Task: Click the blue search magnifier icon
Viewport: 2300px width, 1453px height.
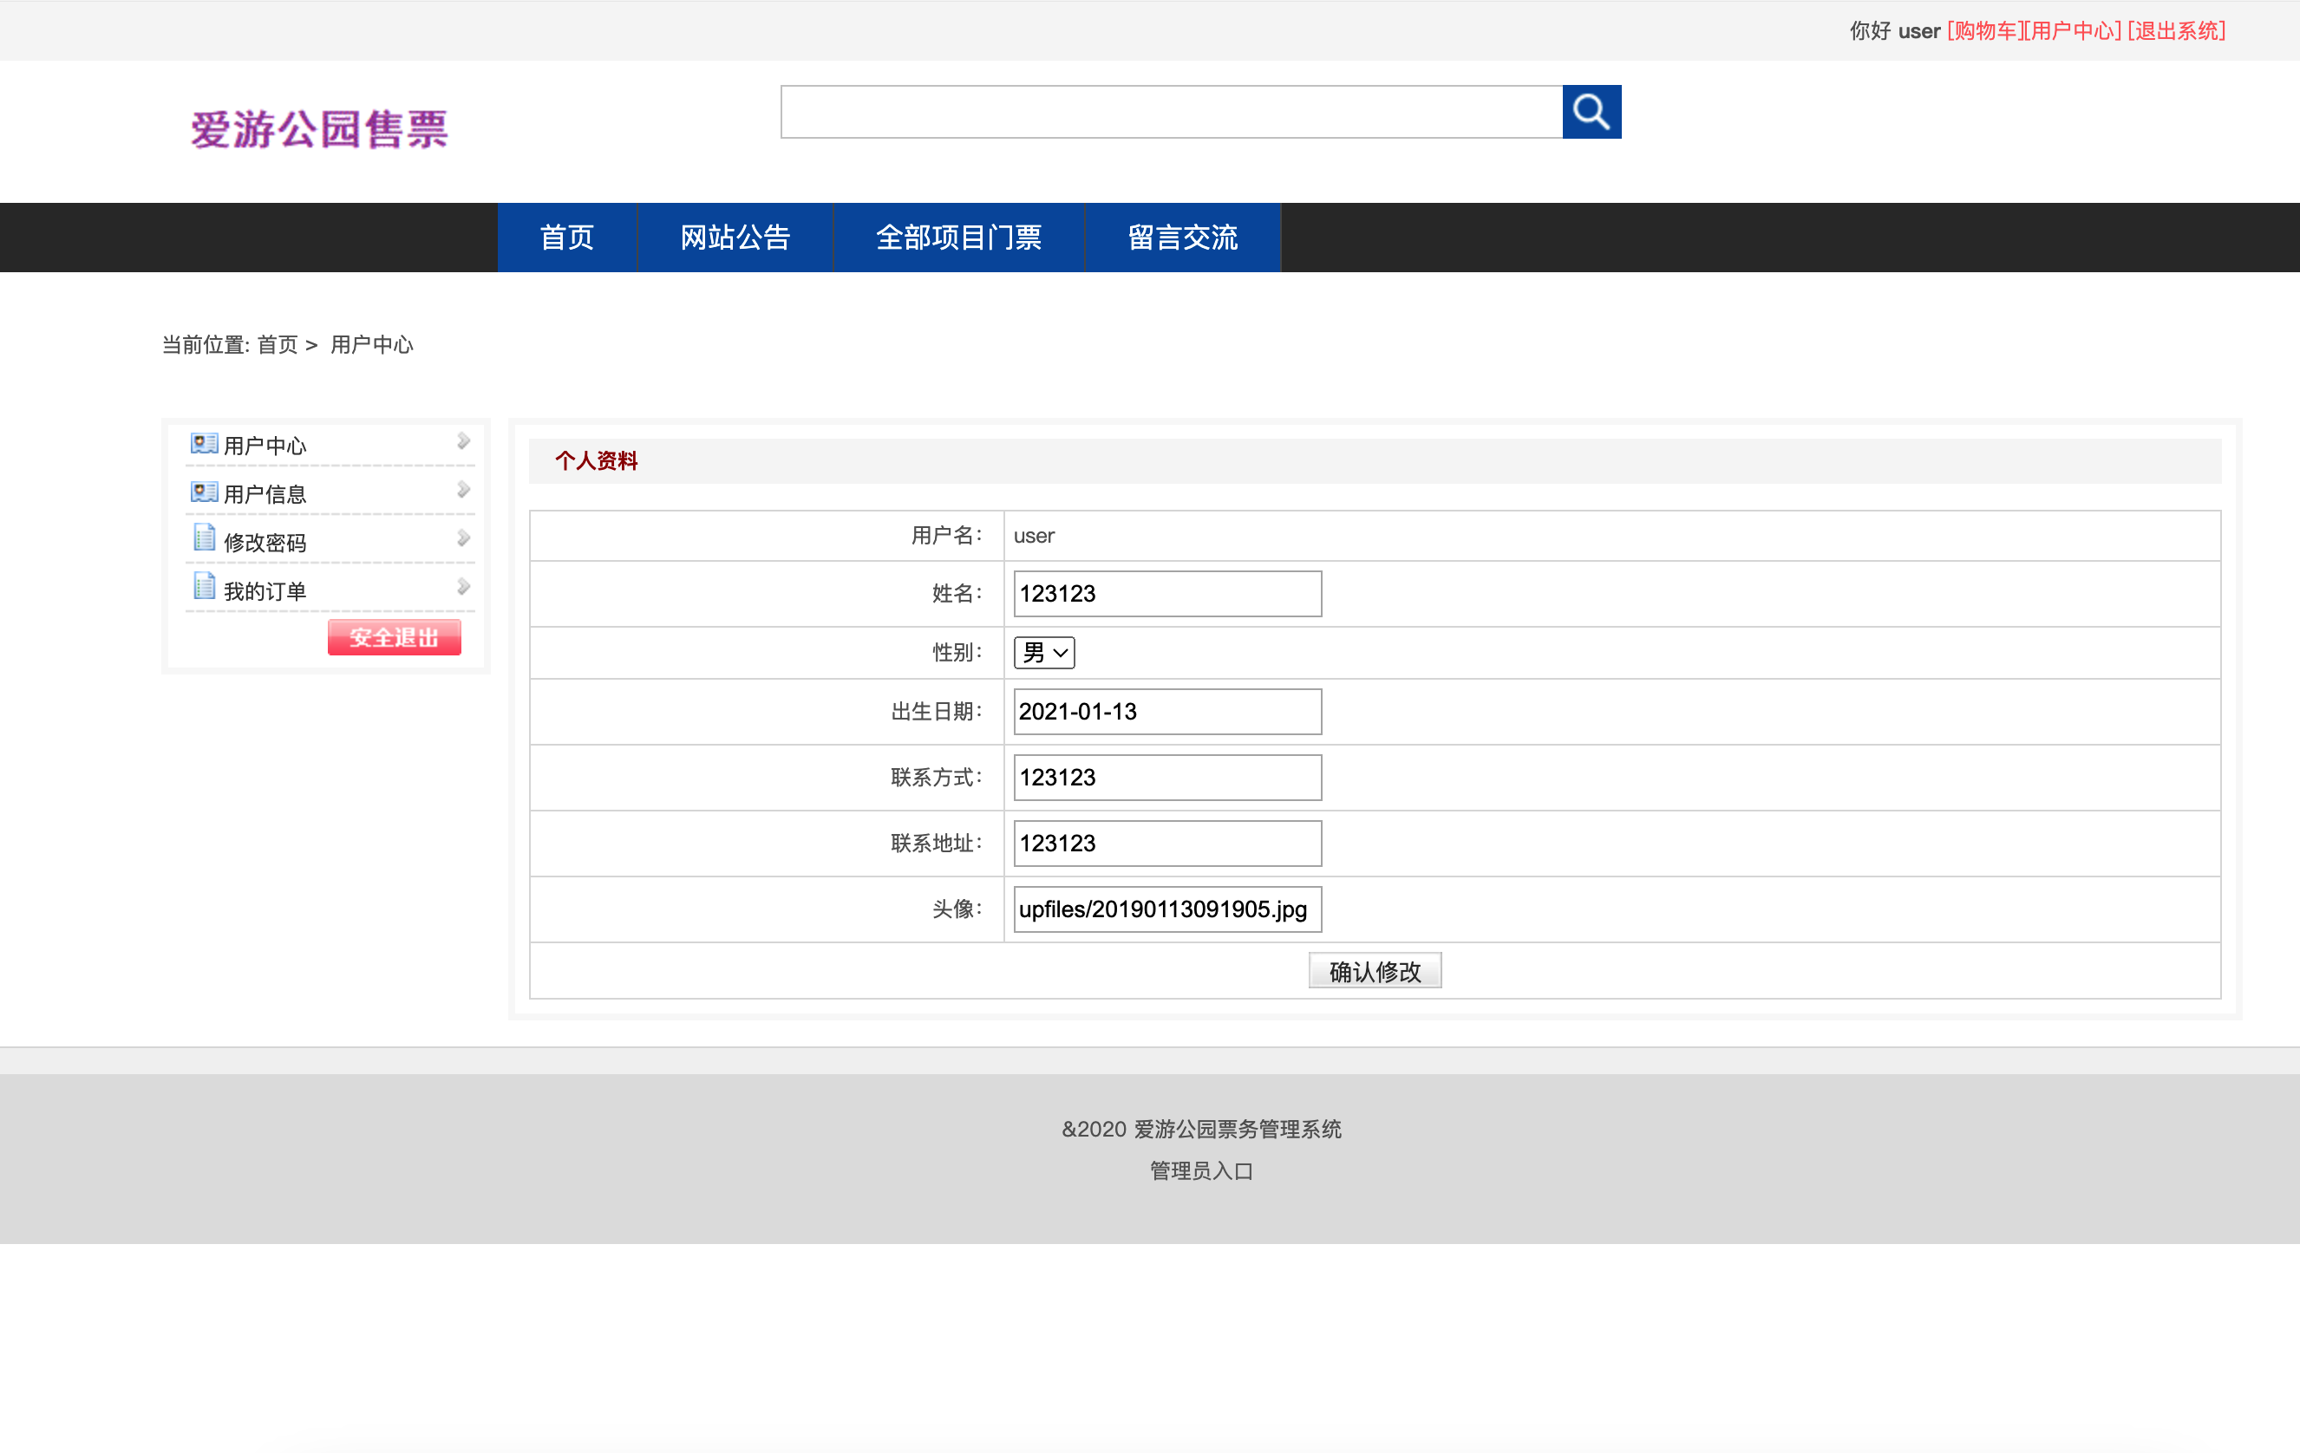Action: click(x=1591, y=112)
